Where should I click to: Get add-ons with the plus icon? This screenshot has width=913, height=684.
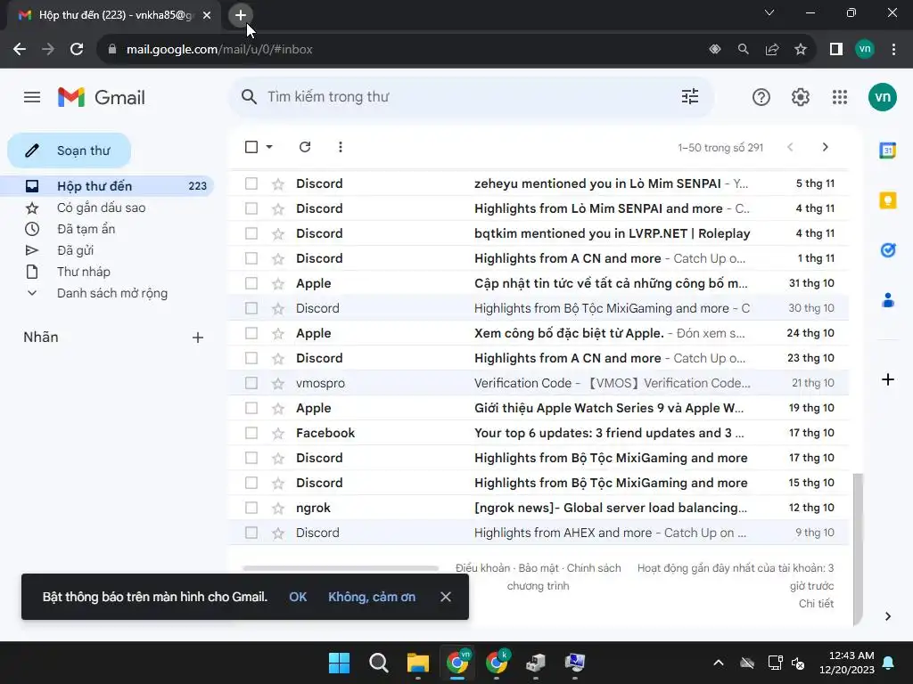tap(887, 379)
